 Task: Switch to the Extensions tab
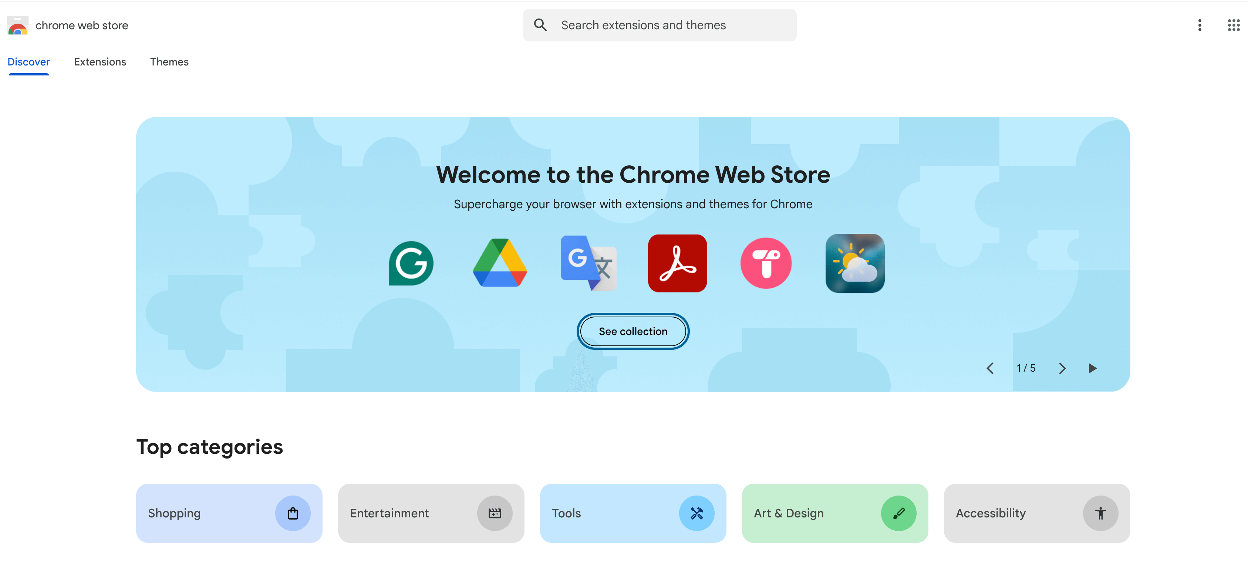(x=100, y=62)
